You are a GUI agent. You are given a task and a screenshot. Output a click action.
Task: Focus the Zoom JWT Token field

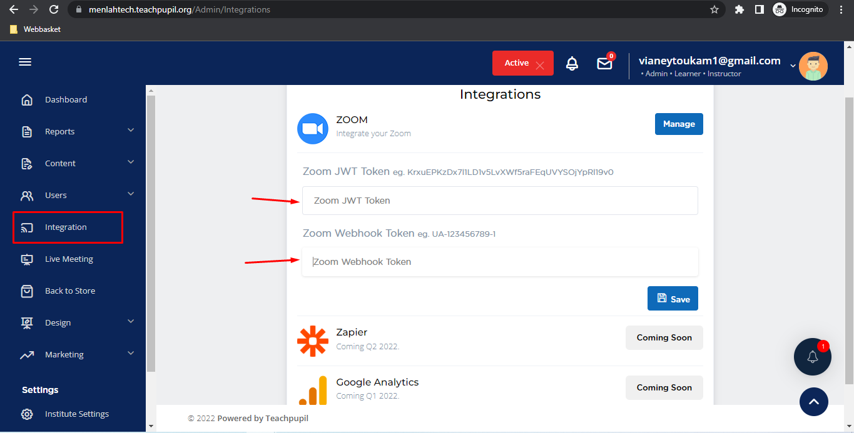(x=499, y=201)
